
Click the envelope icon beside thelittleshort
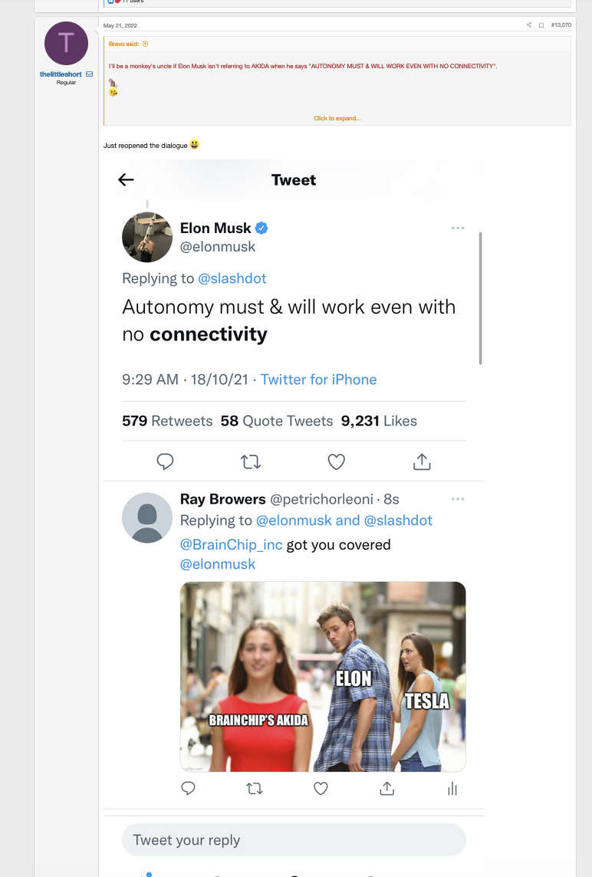click(x=89, y=74)
